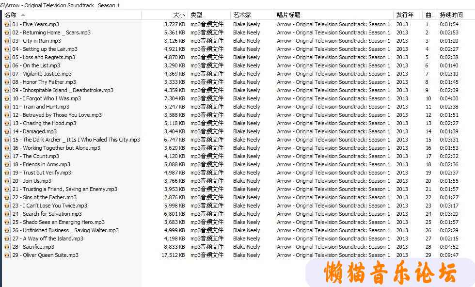Click mp3音频文件 in the Join Us row
Image resolution: width=475 pixels, height=287 pixels.
click(207, 181)
